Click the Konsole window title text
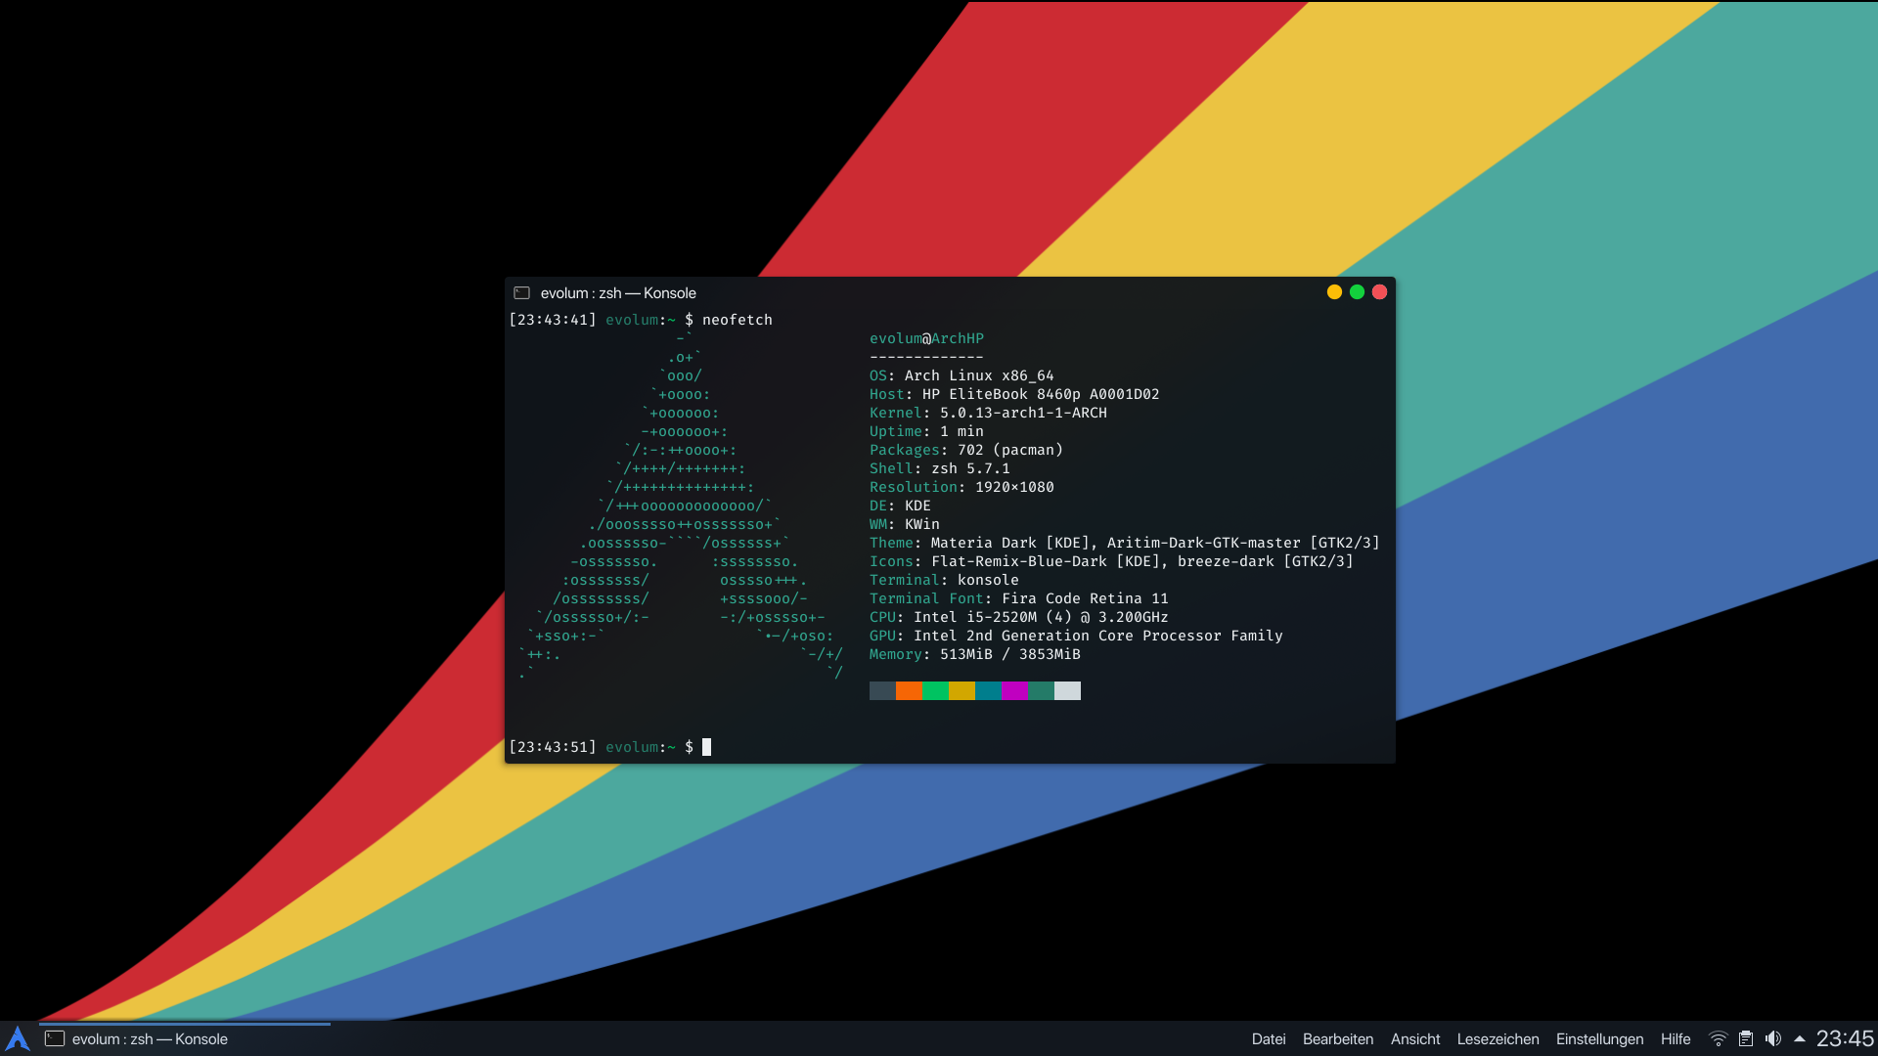The height and width of the screenshot is (1056, 1878). (x=618, y=293)
